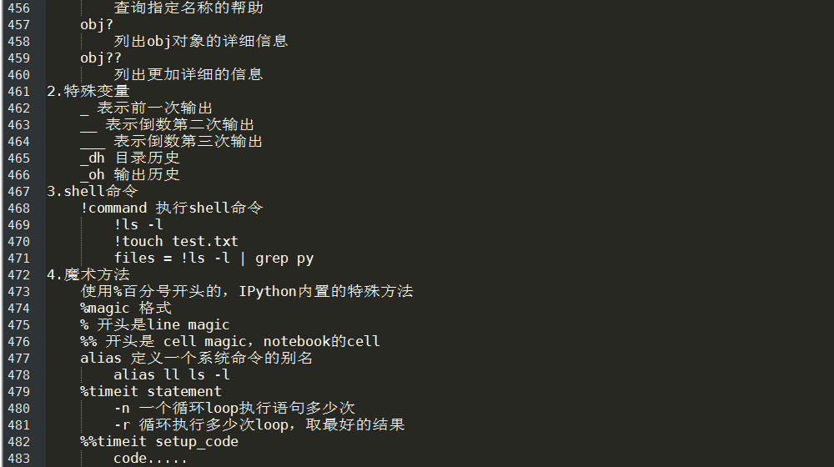Place cursor on '3.shell命令' heading
Image resolution: width=834 pixels, height=467 pixels.
93,192
